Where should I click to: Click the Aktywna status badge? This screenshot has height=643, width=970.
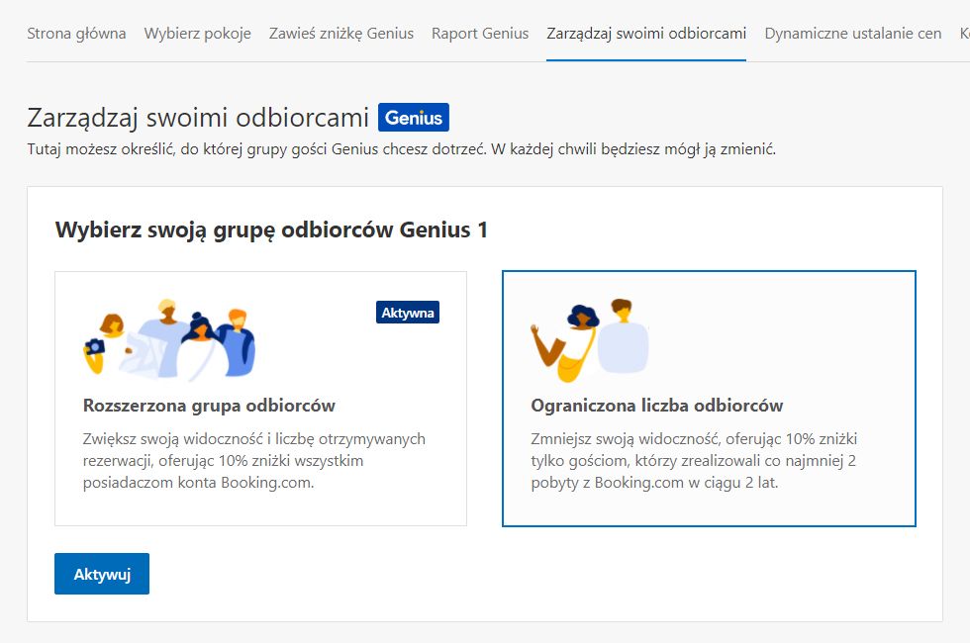408,313
